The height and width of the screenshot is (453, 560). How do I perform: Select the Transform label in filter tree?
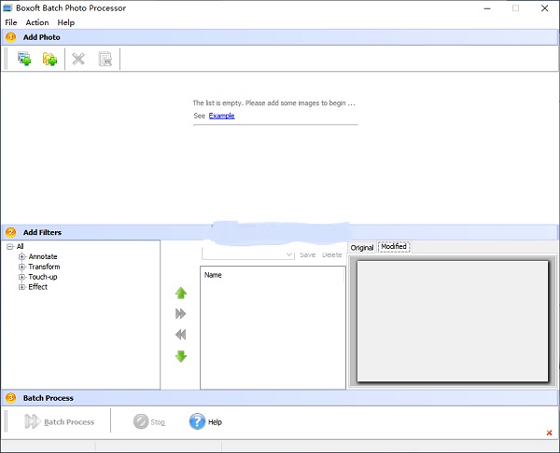click(x=44, y=267)
